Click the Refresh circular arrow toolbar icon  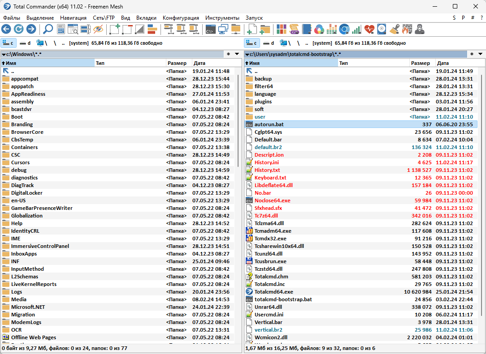tap(18, 30)
